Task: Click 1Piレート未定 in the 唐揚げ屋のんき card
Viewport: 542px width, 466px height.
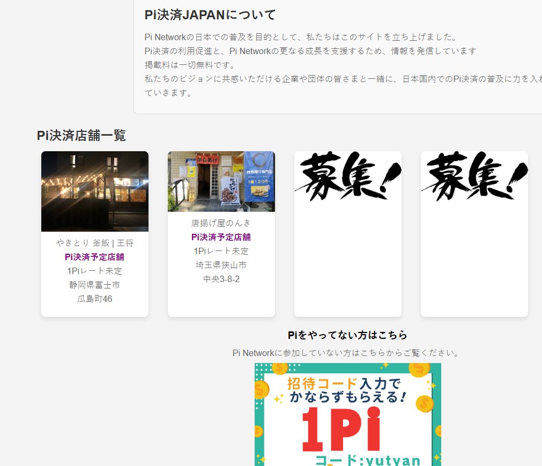Action: pyautogui.click(x=221, y=251)
